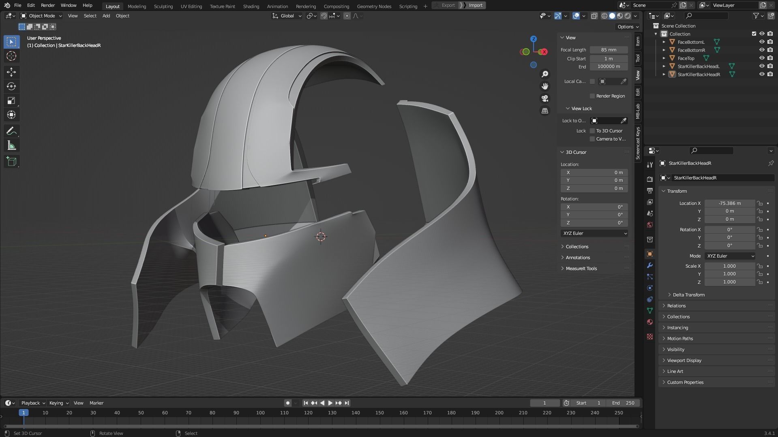Open the Object properties orange square tab
The height and width of the screenshot is (437, 778).
click(650, 254)
